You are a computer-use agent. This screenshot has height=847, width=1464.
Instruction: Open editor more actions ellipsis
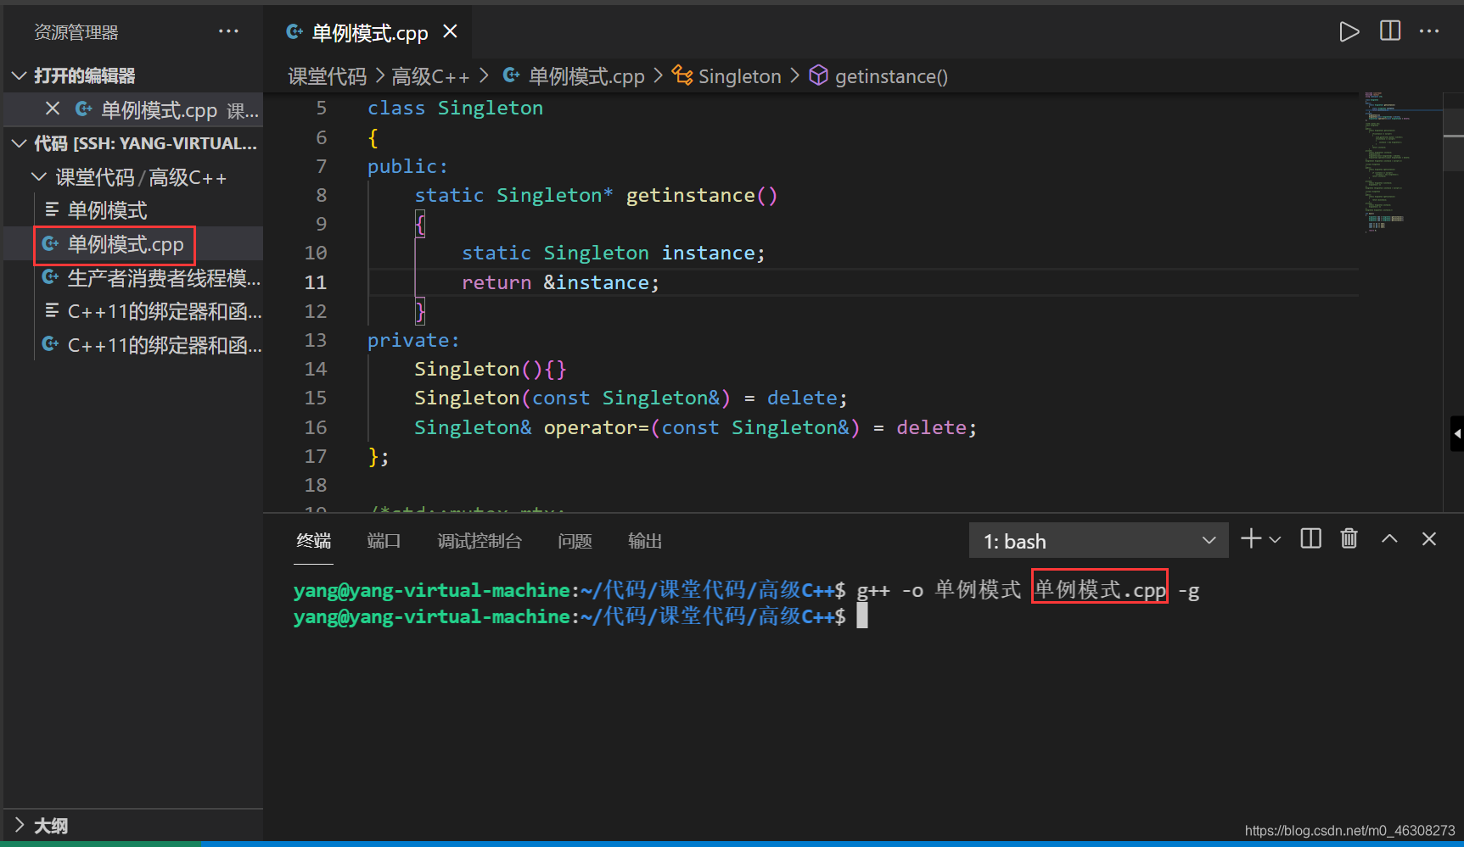click(1429, 31)
